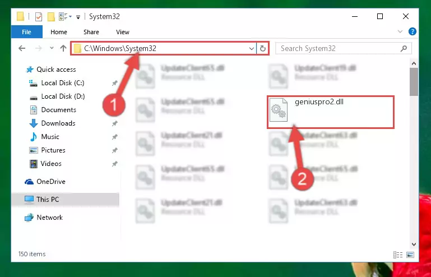The width and height of the screenshot is (431, 277).
Task: Click the title bar folder icon
Action: point(20,16)
